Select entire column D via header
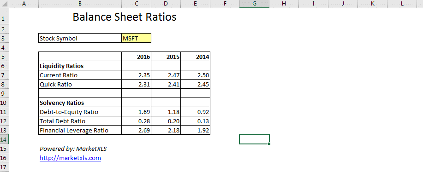Screen dimensions: 423x172 point(166,4)
